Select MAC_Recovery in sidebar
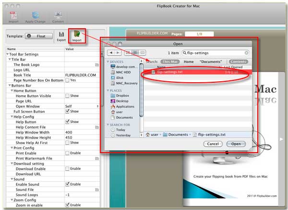288x210 pixels. (x=124, y=83)
